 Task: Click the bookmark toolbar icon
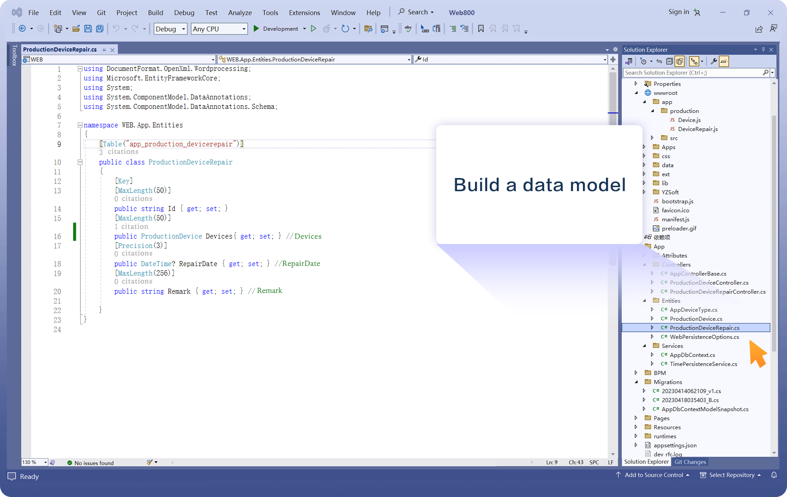click(x=481, y=28)
